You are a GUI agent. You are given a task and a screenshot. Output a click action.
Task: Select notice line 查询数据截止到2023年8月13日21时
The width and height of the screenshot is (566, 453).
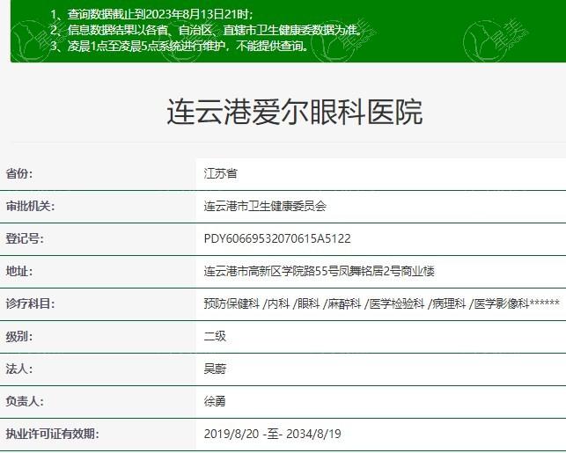click(x=152, y=14)
